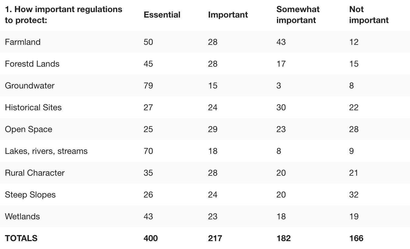Image resolution: width=410 pixels, height=249 pixels.
Task: Click Farmland's Somewhat important value 43
Action: (281, 42)
